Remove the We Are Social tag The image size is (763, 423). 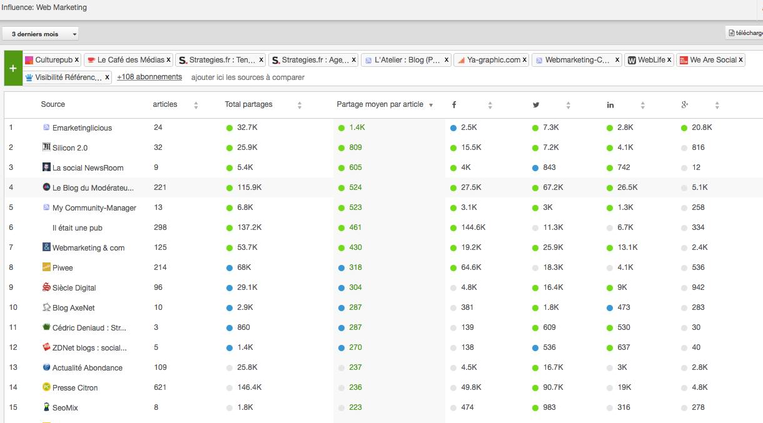coord(740,60)
